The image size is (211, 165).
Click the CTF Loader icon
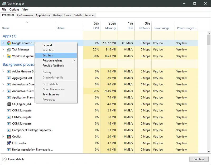pyautogui.click(x=9, y=143)
